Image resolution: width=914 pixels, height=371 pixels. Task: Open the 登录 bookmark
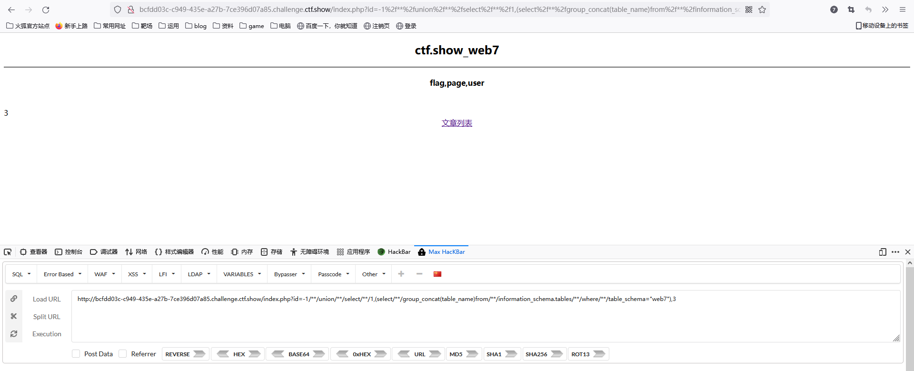click(x=406, y=26)
